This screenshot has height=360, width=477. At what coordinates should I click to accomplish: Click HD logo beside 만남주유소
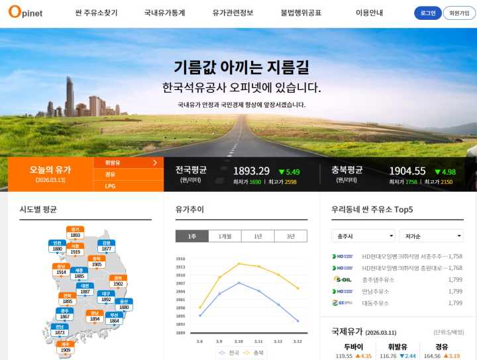(343, 291)
